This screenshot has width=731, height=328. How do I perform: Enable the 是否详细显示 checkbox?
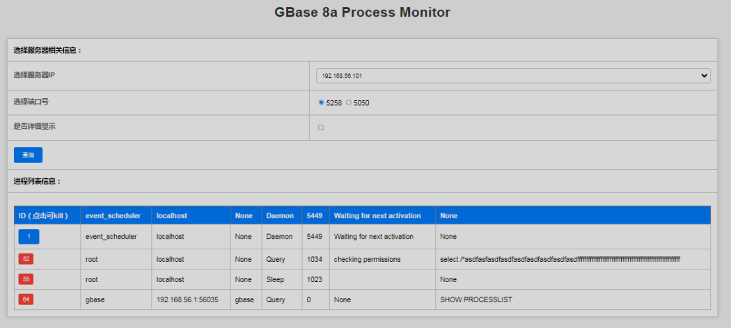[x=321, y=127]
